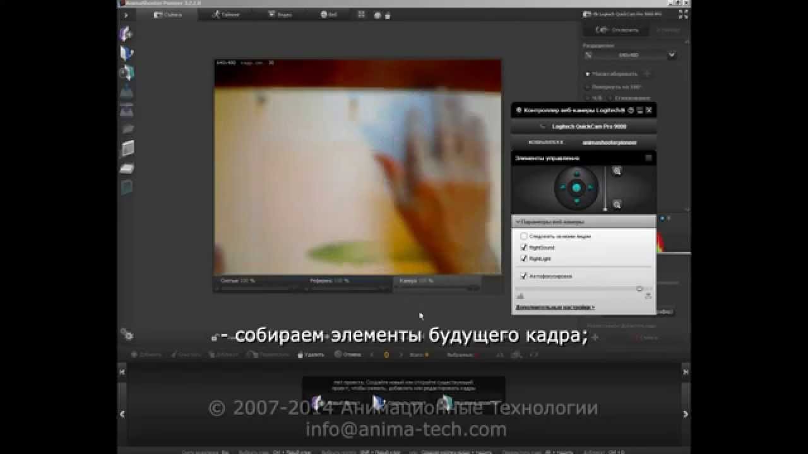Image resolution: width=808 pixels, height=454 pixels.
Task: Switch to the Веб tab
Action: coord(328,15)
